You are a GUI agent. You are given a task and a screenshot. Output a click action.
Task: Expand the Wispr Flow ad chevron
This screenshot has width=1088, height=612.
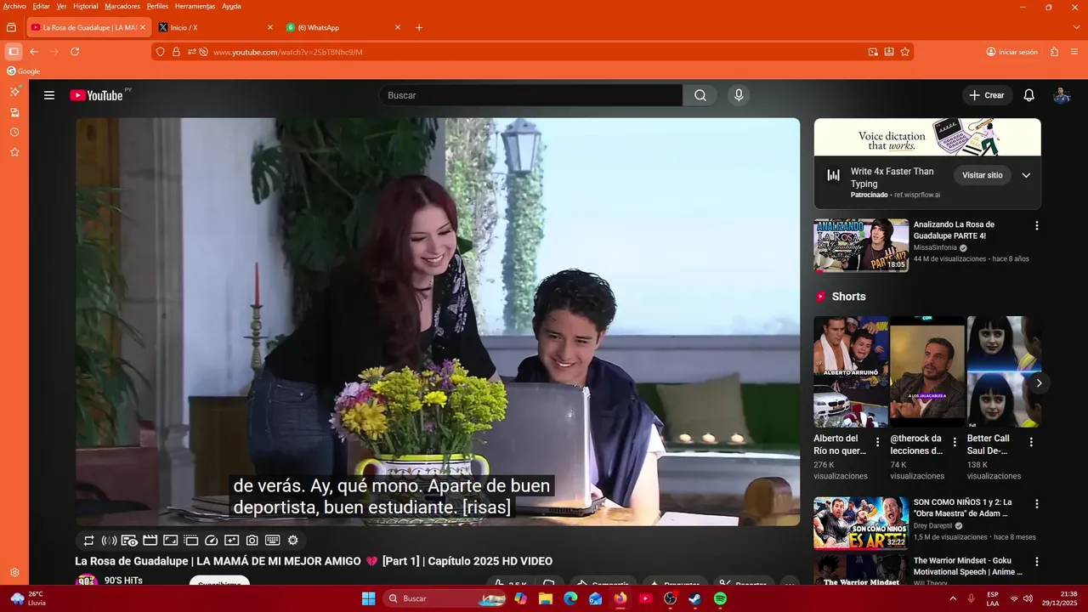click(1026, 175)
